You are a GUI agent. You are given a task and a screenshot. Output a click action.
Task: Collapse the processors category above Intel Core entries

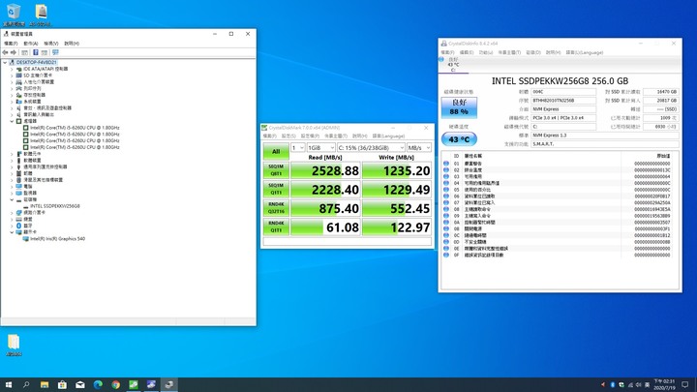12,121
